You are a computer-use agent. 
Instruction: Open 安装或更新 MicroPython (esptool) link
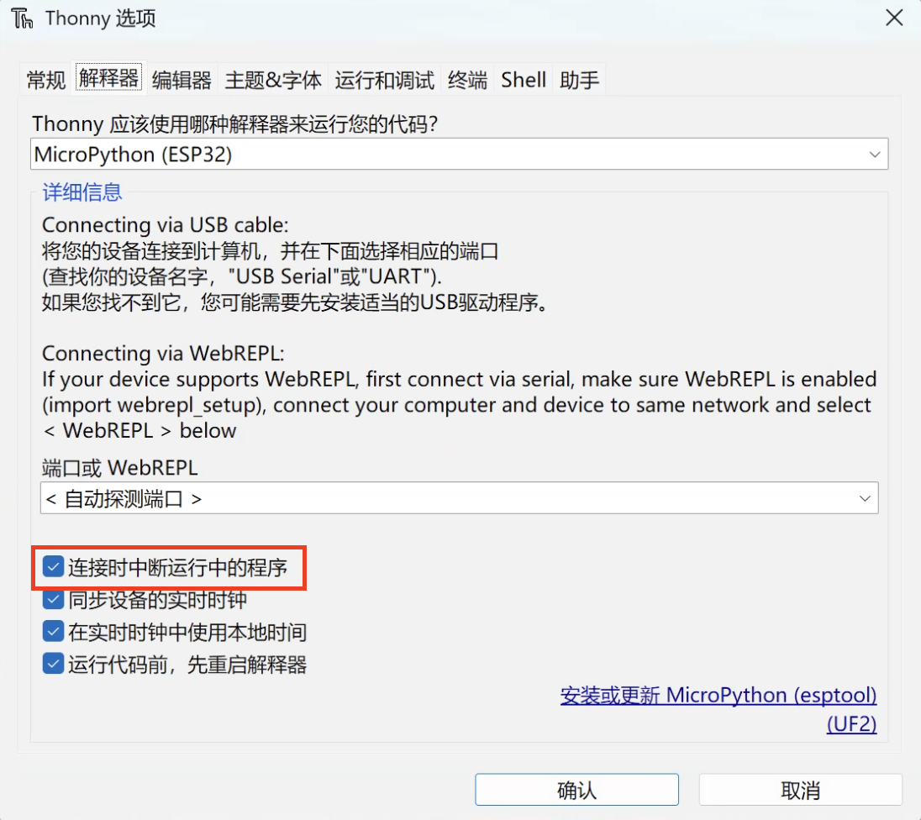(x=718, y=696)
